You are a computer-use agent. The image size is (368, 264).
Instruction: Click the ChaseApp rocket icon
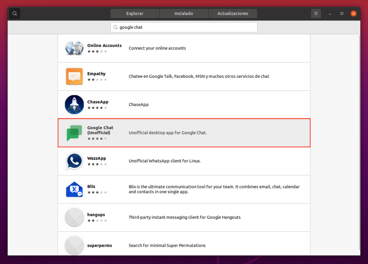click(x=74, y=105)
